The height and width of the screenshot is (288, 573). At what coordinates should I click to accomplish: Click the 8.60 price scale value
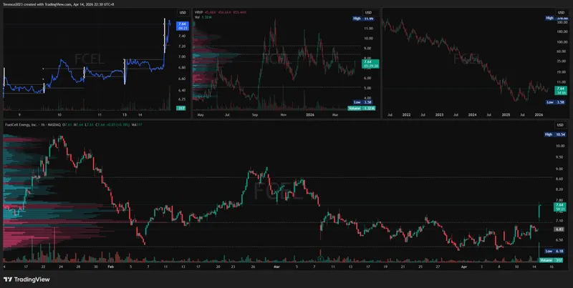559,179
